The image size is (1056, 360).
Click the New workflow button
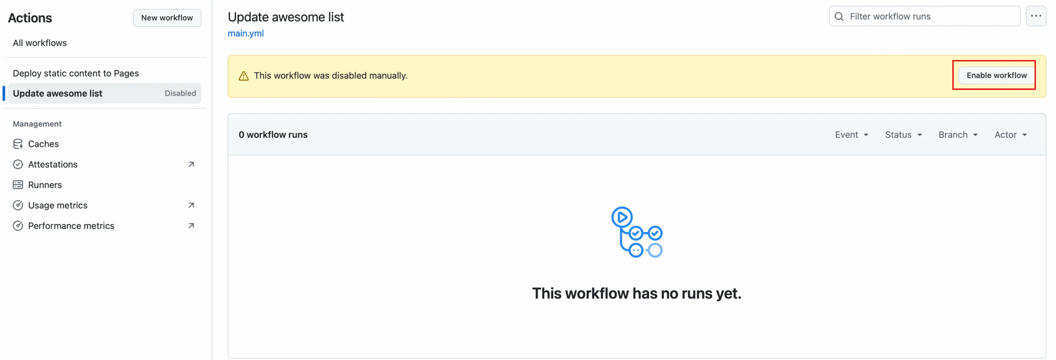tap(167, 18)
